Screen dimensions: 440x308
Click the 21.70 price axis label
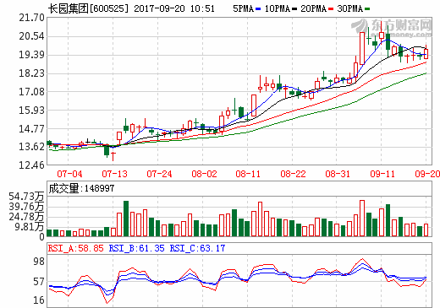(31, 18)
